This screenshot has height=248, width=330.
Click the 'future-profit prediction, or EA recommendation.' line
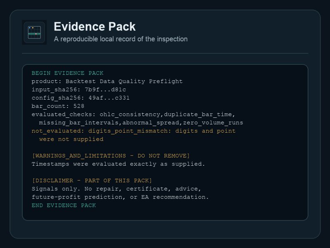point(120,197)
